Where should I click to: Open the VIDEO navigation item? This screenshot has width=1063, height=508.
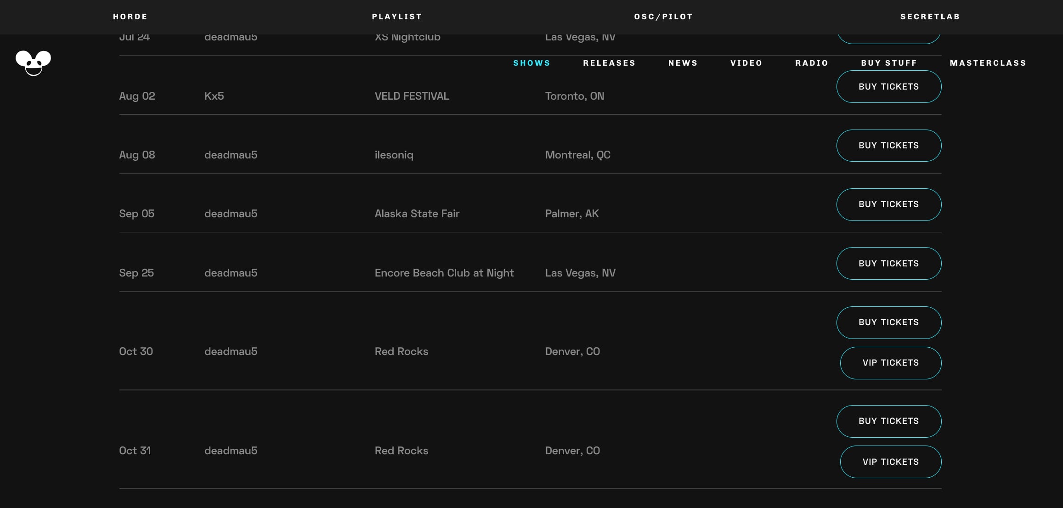(x=746, y=63)
